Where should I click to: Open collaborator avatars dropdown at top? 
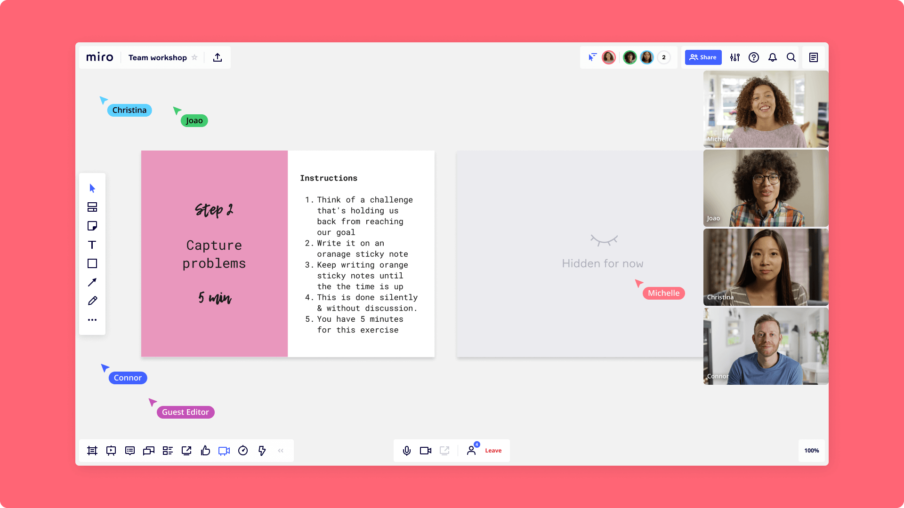[664, 57]
